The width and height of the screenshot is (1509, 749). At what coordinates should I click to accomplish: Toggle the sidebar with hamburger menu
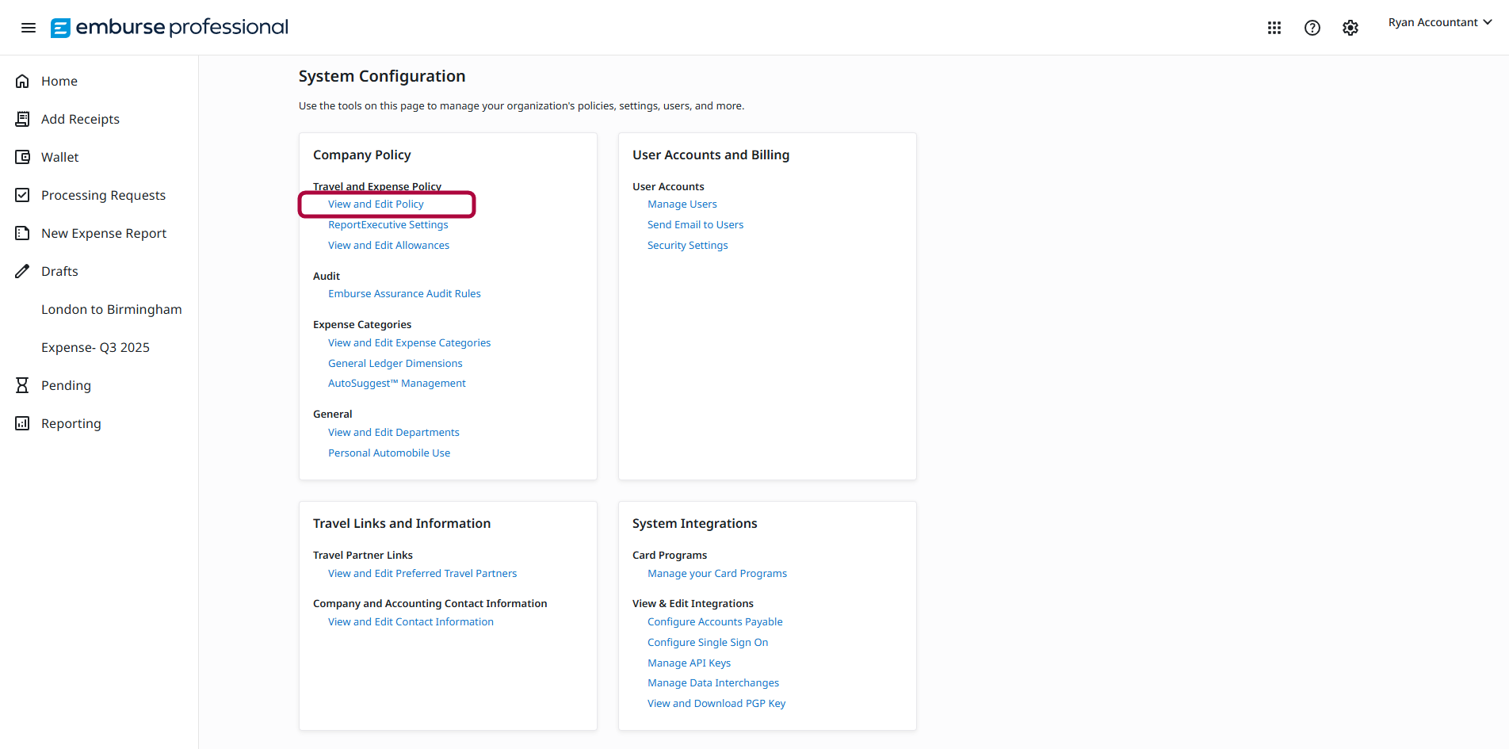coord(29,27)
